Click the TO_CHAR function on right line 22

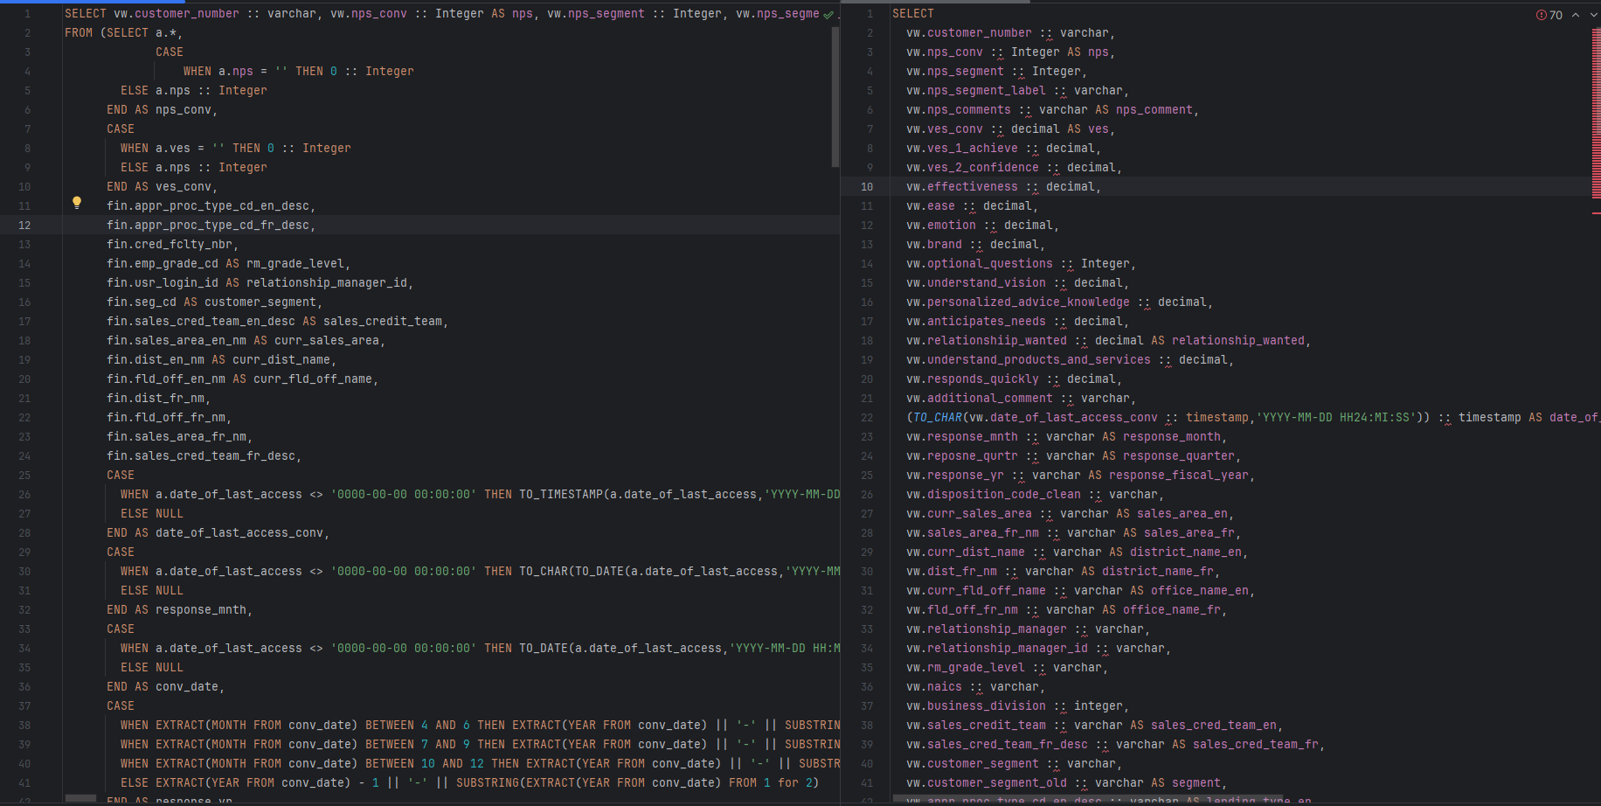click(938, 418)
